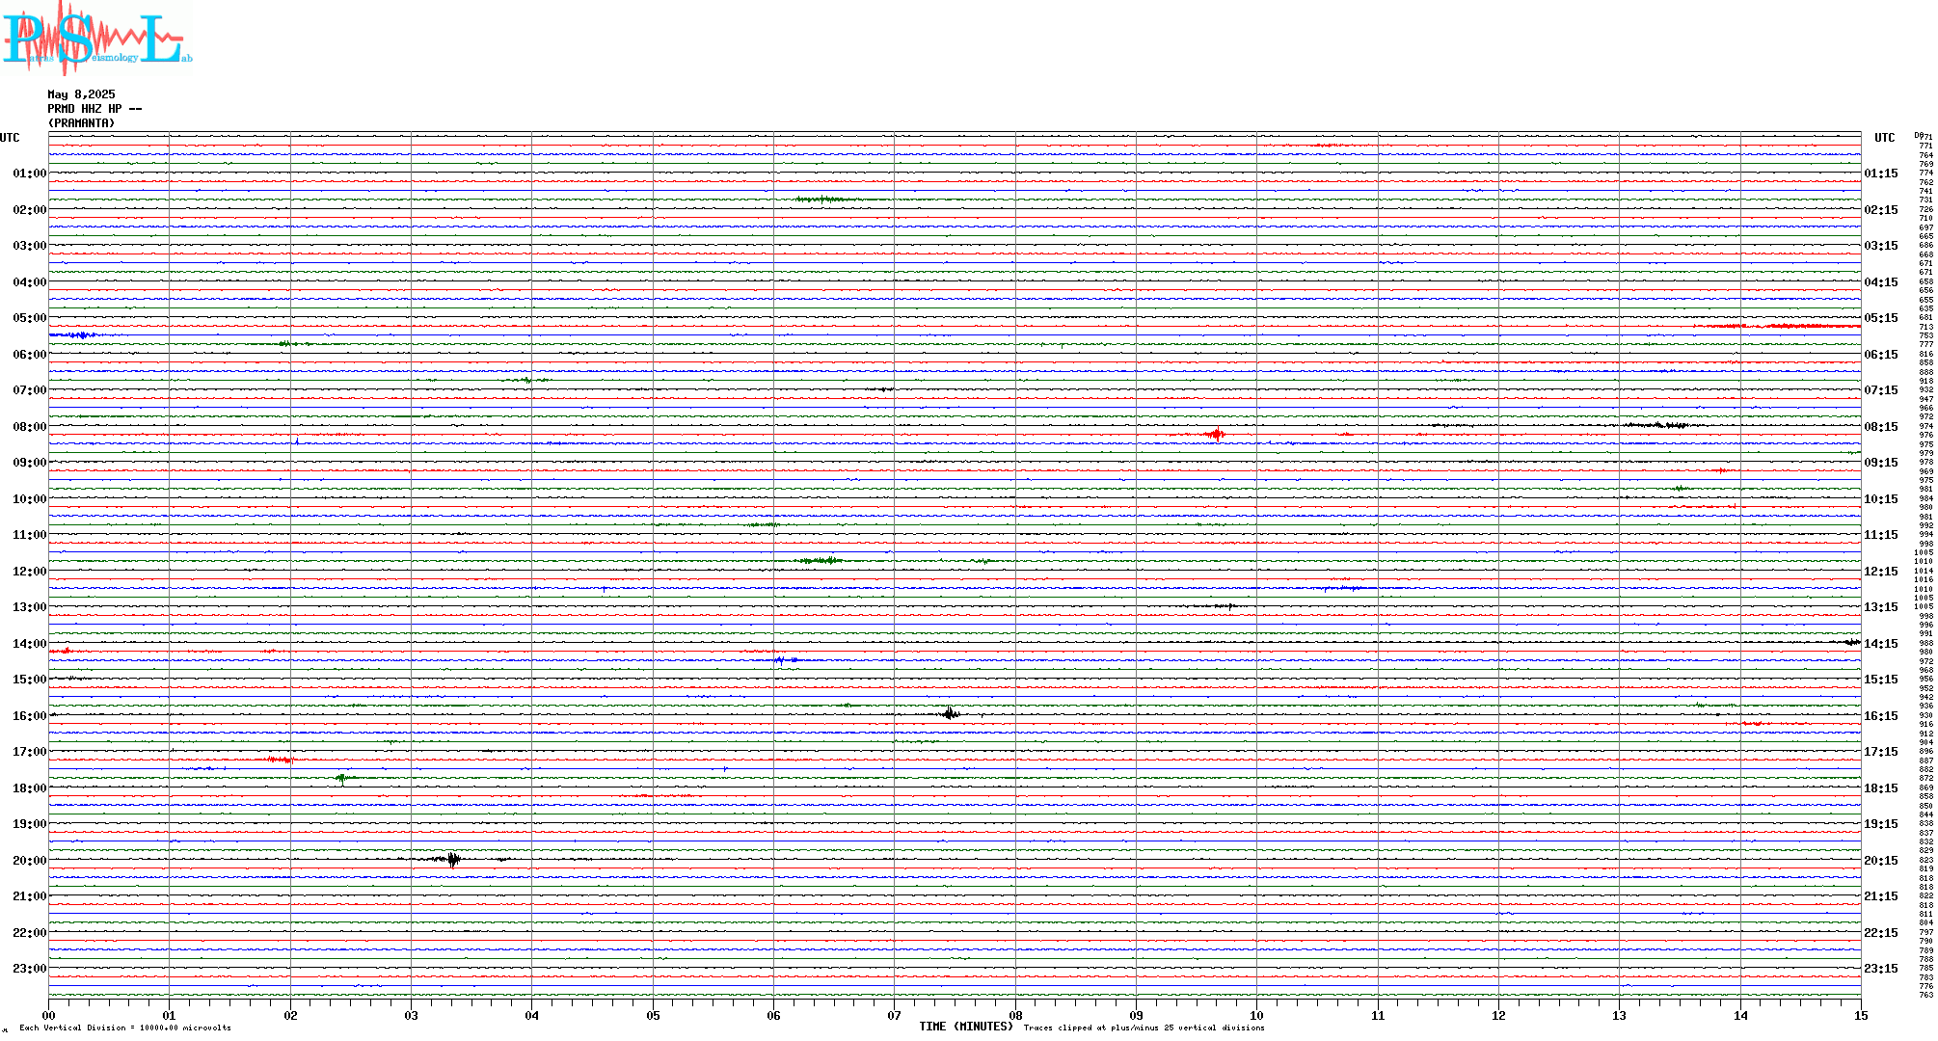The height and width of the screenshot is (1041, 1938).
Task: Click the '06:00' hour label
Action: [x=29, y=355]
